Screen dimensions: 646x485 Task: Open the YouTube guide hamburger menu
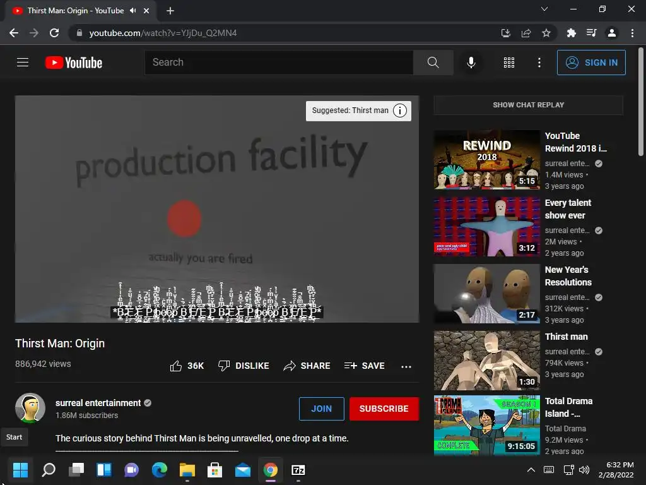(x=23, y=63)
